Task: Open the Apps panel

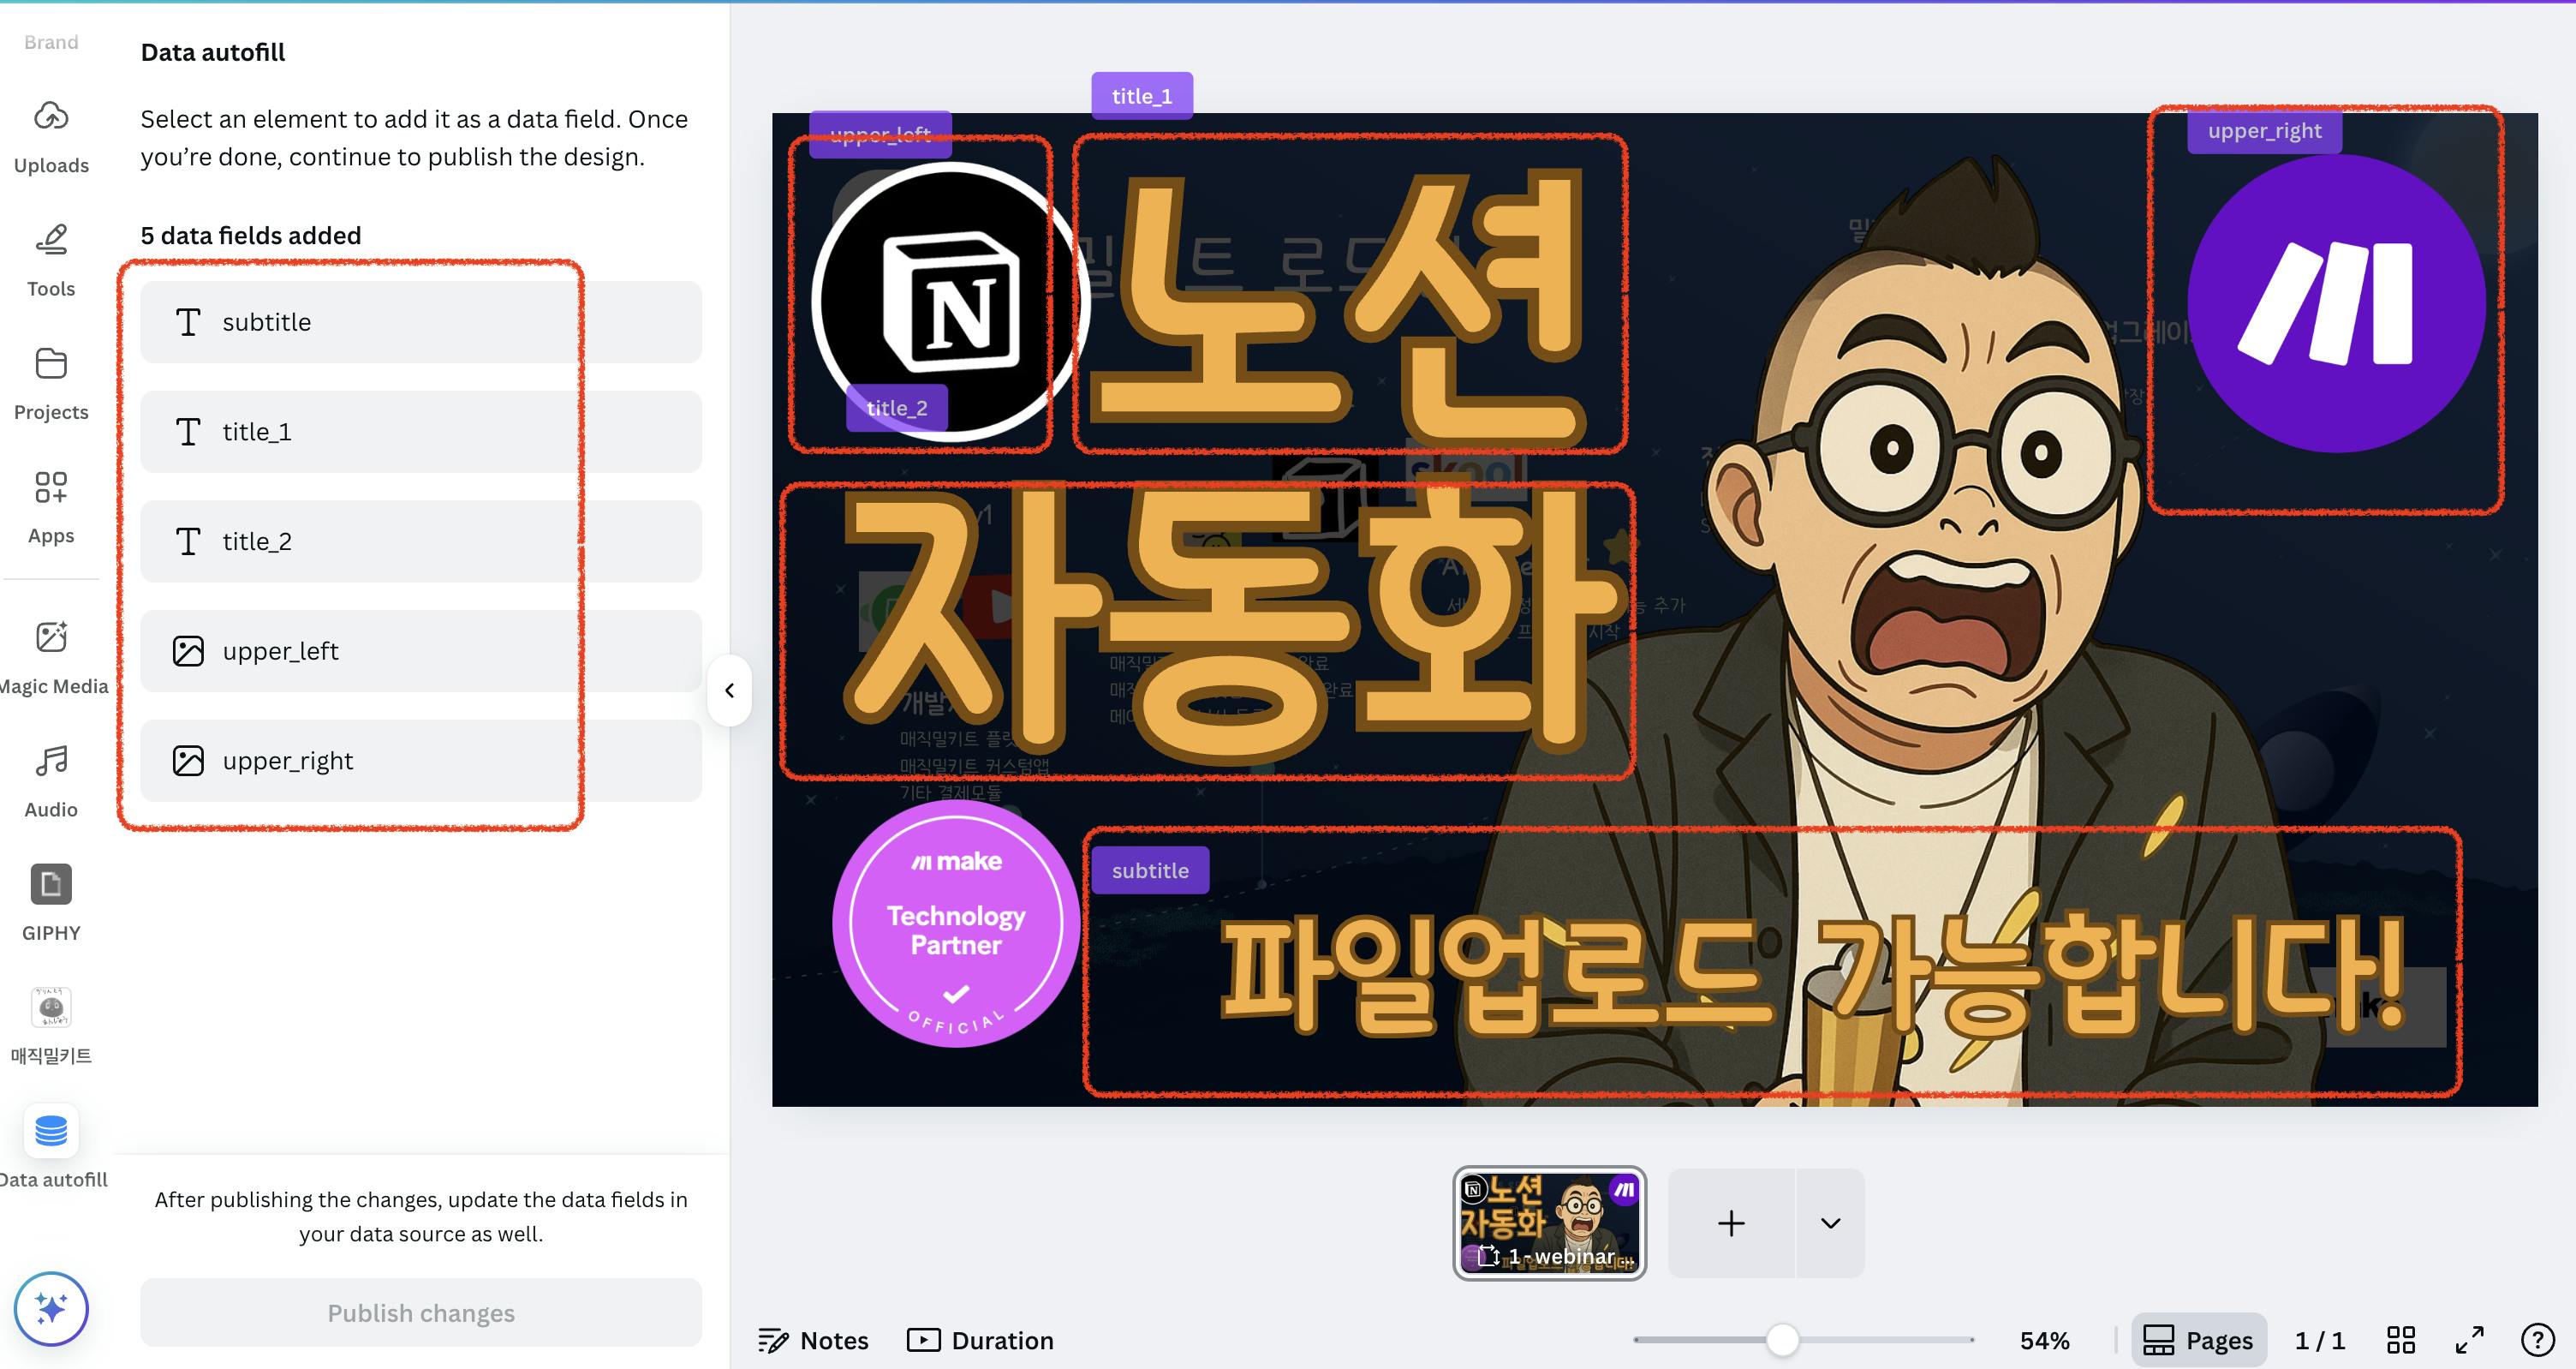Action: point(51,507)
